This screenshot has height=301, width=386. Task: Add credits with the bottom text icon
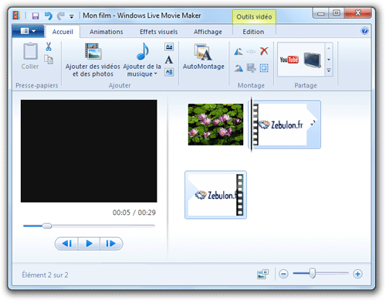coord(169,72)
